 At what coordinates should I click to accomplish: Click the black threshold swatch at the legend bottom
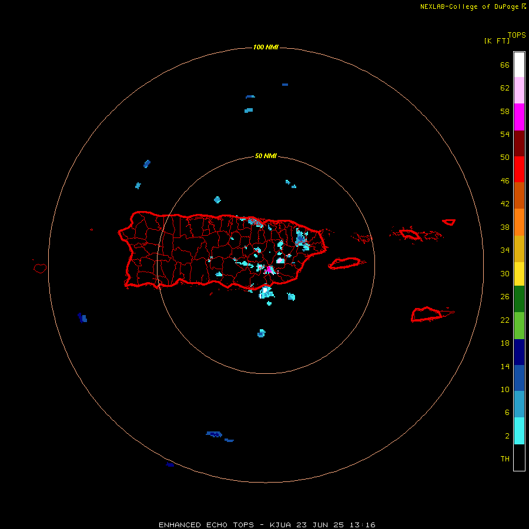tap(519, 457)
